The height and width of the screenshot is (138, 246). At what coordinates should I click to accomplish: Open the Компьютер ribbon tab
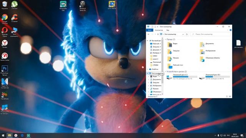[x=159, y=30]
